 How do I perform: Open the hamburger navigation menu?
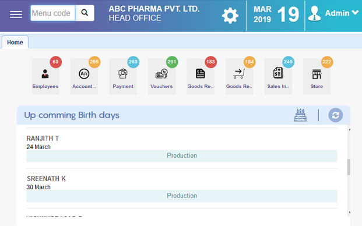click(x=16, y=15)
